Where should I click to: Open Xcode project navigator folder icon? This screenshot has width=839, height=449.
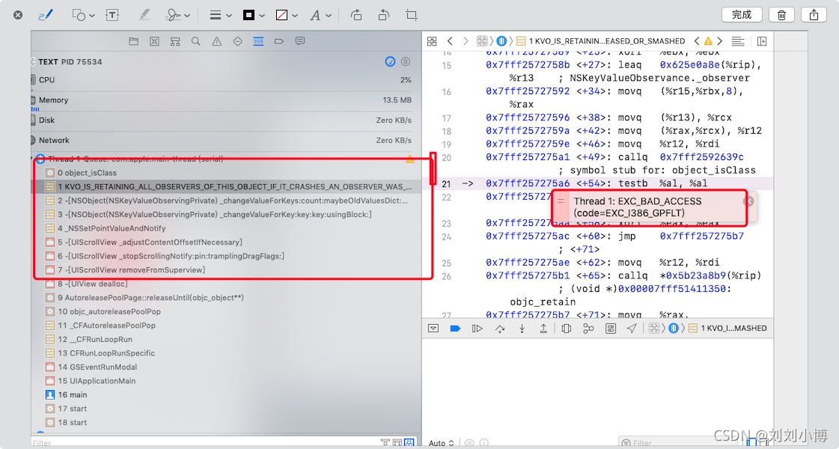tap(134, 41)
